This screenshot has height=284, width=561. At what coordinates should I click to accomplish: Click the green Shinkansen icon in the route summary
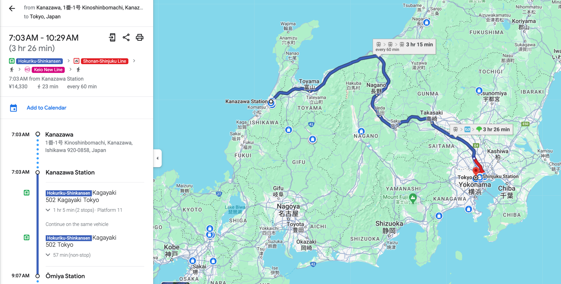pyautogui.click(x=12, y=61)
